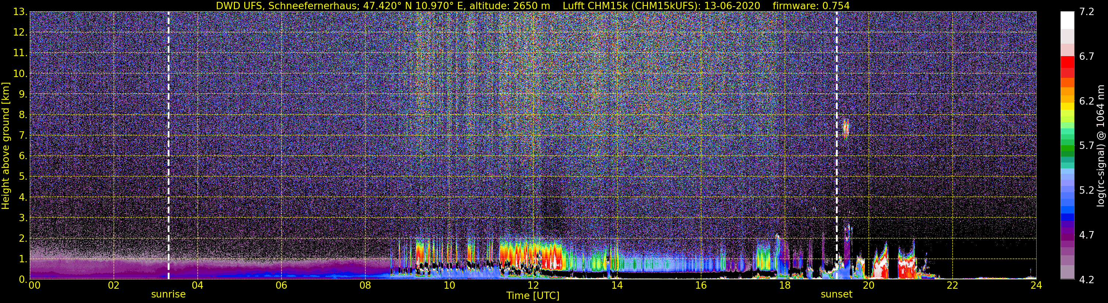The width and height of the screenshot is (1108, 303).
Task: Click the 3. height axis tick label
Action: pos(23,218)
